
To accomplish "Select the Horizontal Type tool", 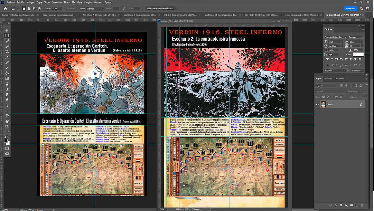I will [x=7, y=105].
